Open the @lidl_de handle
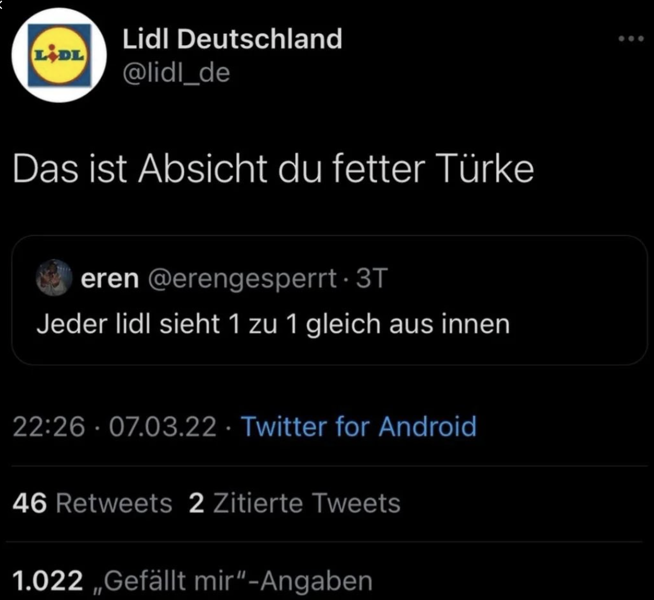 tap(176, 73)
